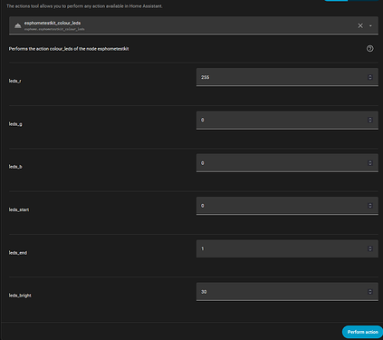The width and height of the screenshot is (383, 340).
Task: Adjust leds_bright value with the spinner arrows
Action: (x=370, y=292)
